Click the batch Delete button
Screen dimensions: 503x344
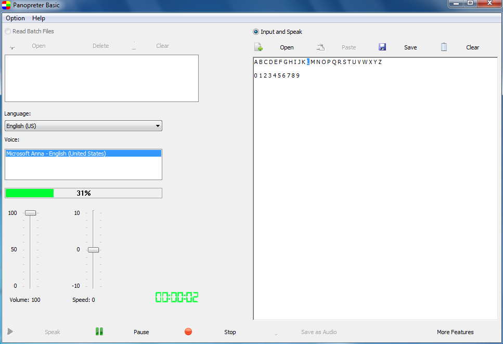tap(101, 46)
